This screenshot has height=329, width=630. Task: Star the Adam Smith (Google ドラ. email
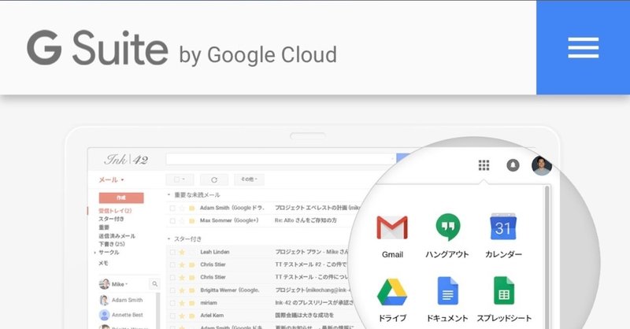coord(182,208)
